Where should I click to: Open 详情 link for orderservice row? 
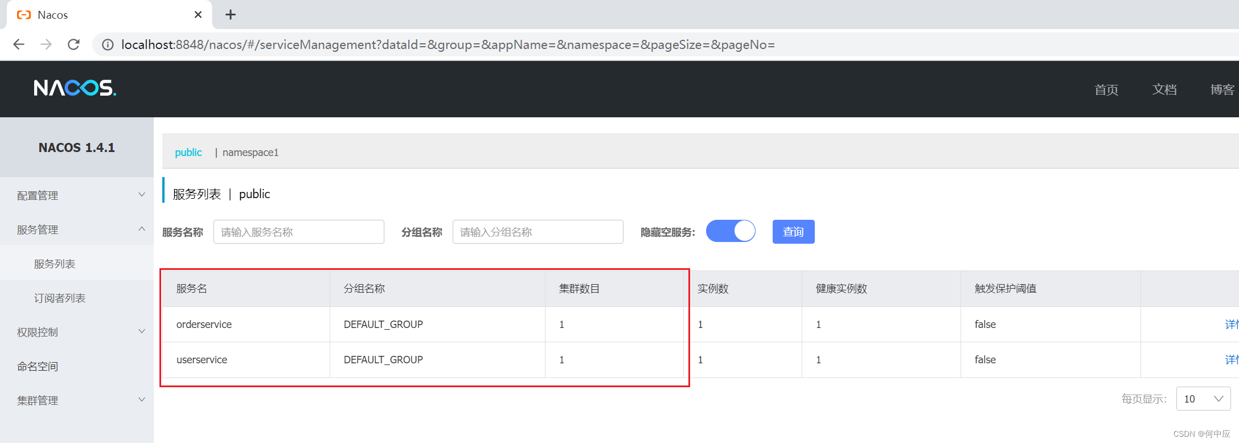click(1232, 324)
